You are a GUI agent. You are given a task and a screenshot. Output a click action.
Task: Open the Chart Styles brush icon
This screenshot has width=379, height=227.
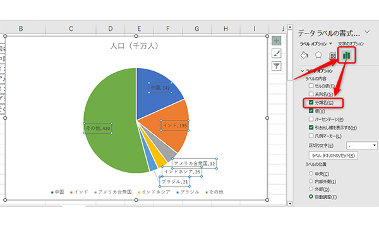[276, 54]
